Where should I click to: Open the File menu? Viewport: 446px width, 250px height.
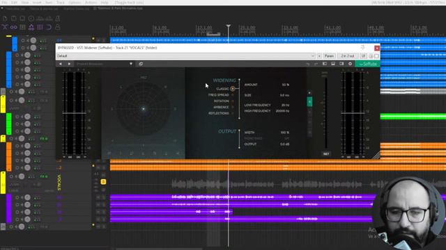pos(5,3)
